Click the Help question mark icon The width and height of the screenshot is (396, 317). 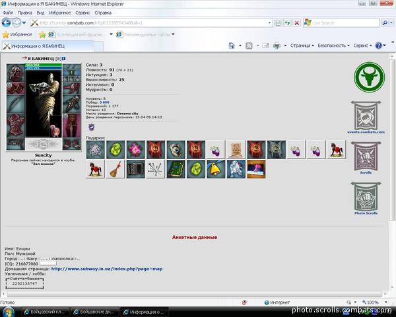click(x=378, y=46)
